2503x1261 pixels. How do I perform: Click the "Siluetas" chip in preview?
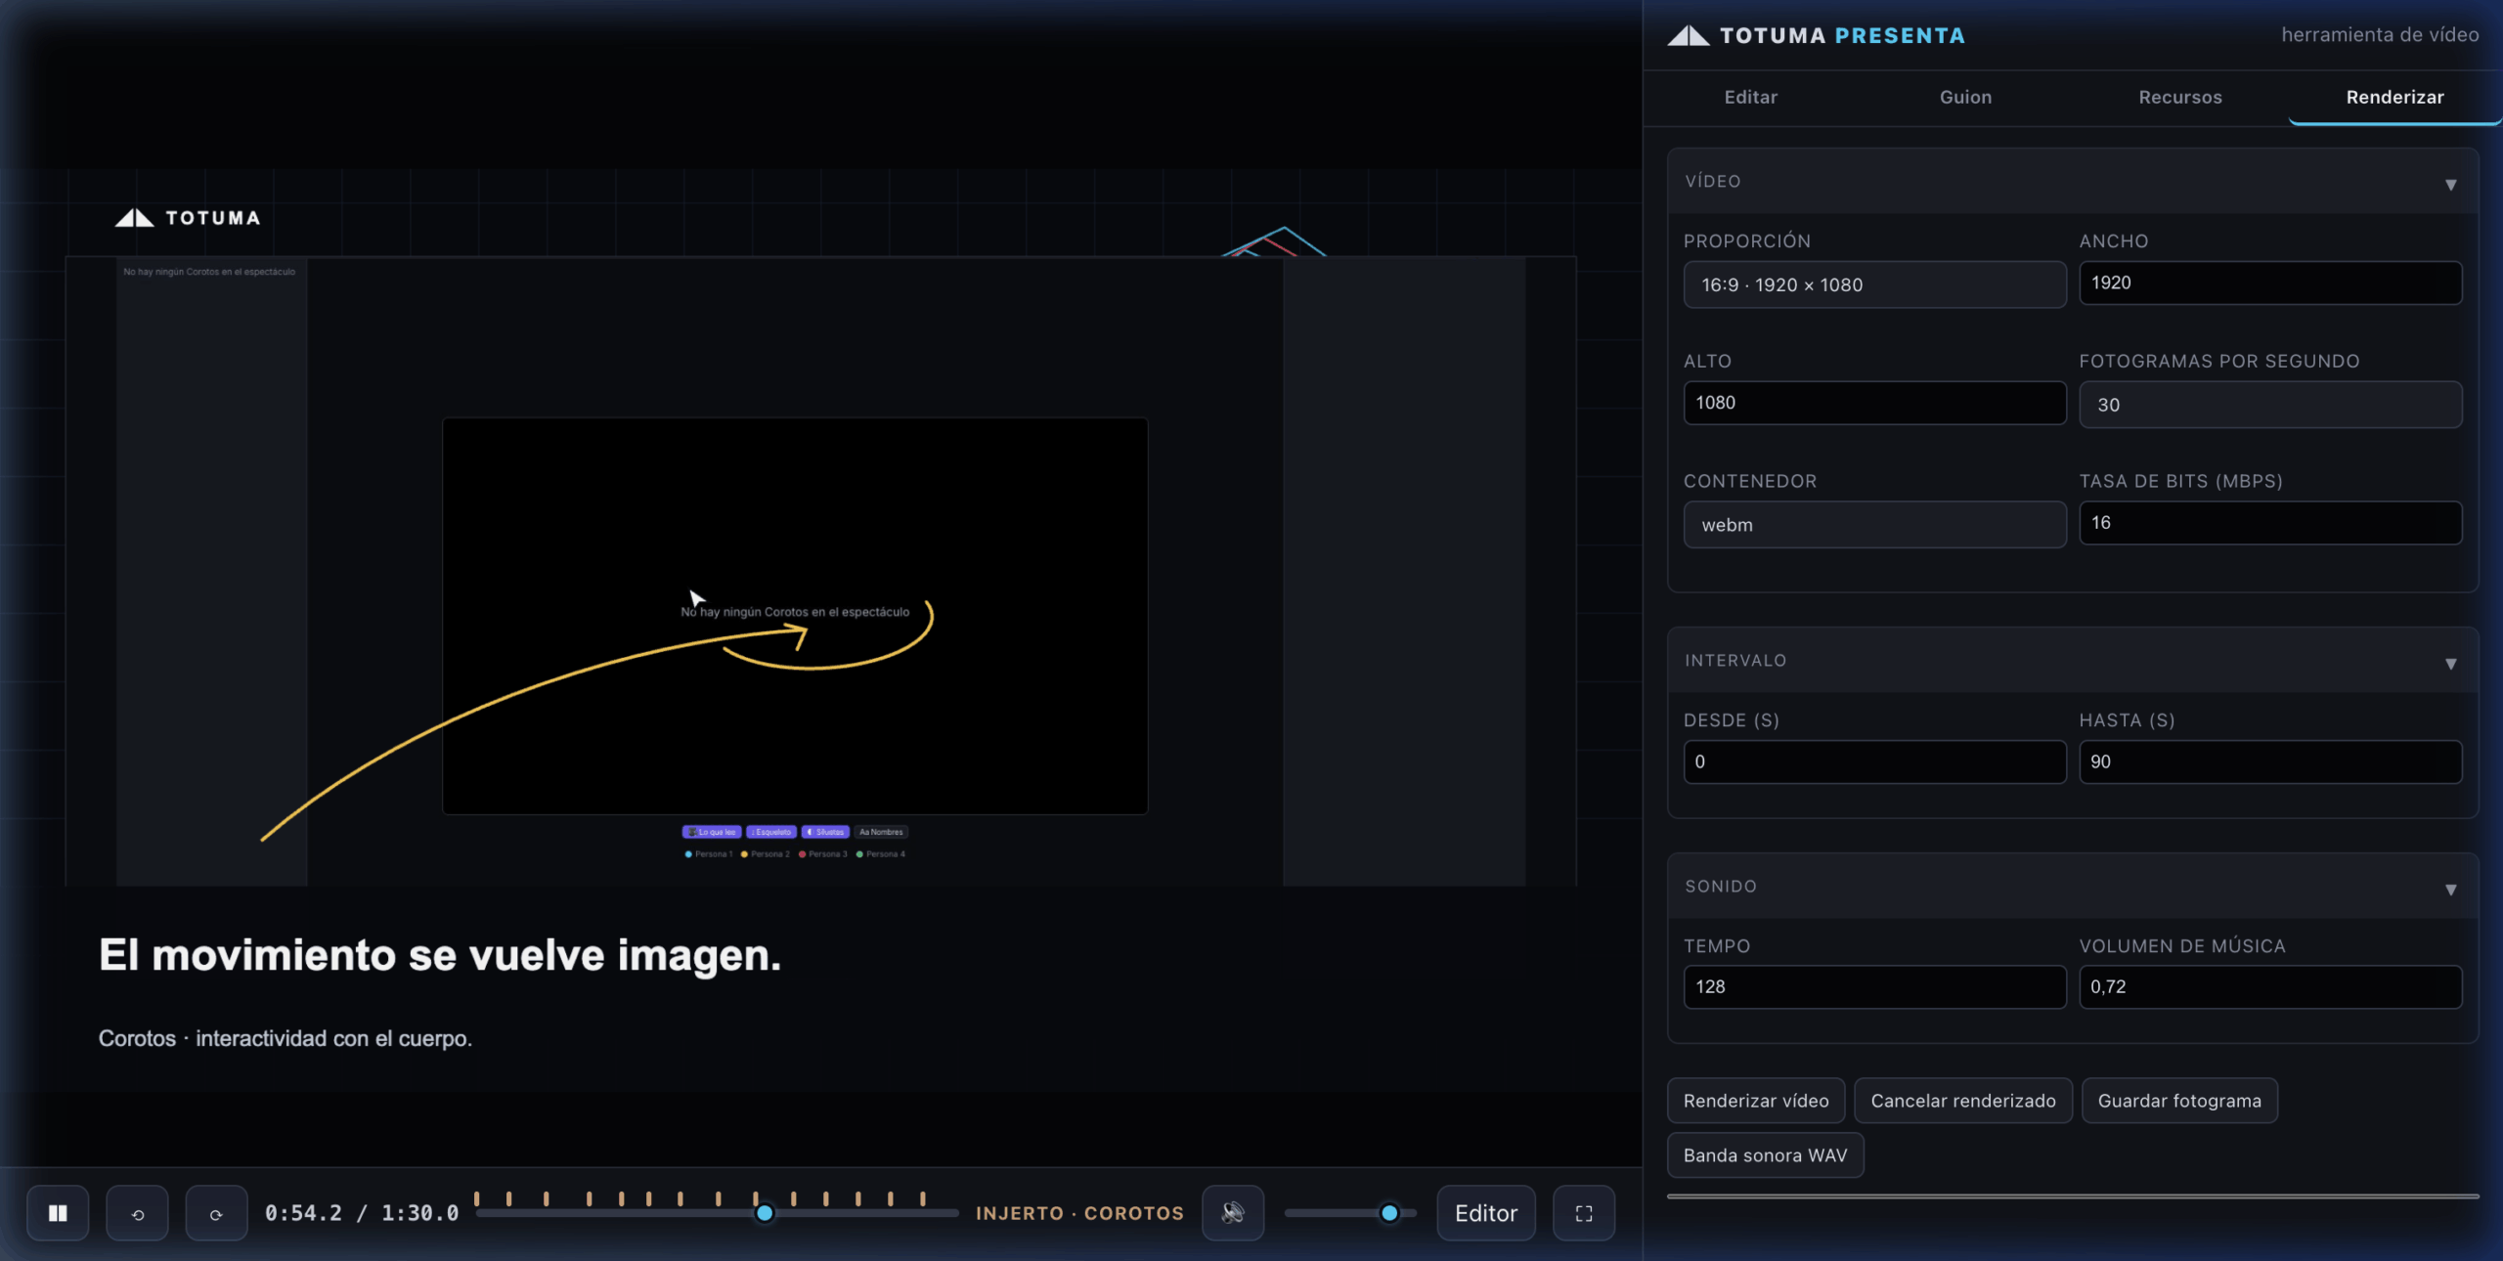pyautogui.click(x=825, y=832)
